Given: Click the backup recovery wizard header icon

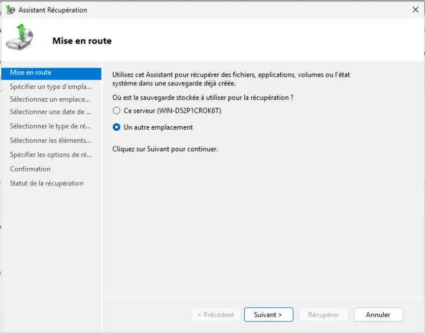Looking at the screenshot, I should (x=20, y=38).
